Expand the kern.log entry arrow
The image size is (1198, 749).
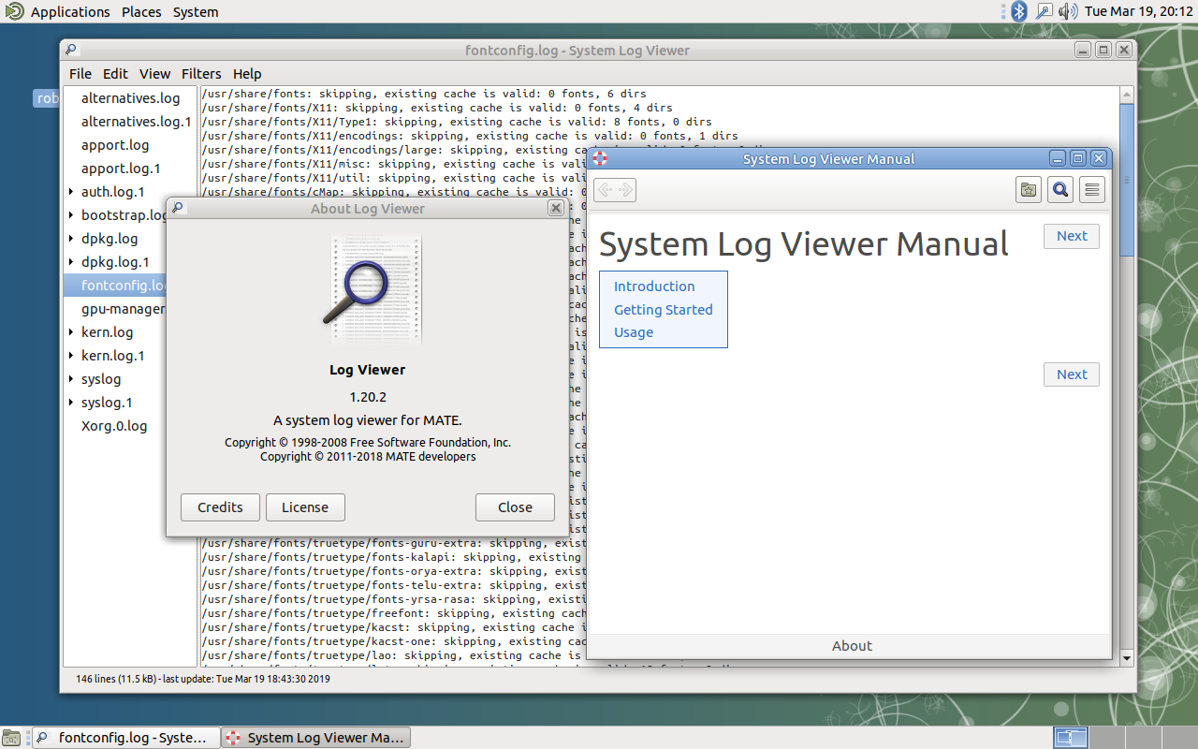pos(71,332)
